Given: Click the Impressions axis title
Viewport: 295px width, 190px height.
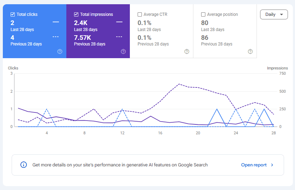Looking at the screenshot, I should tap(277, 68).
